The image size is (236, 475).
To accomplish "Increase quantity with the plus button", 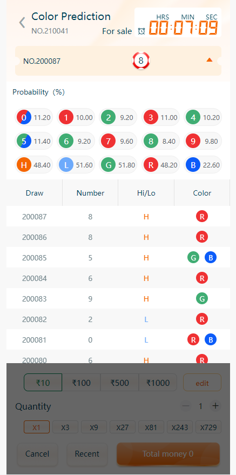I will tap(215, 406).
